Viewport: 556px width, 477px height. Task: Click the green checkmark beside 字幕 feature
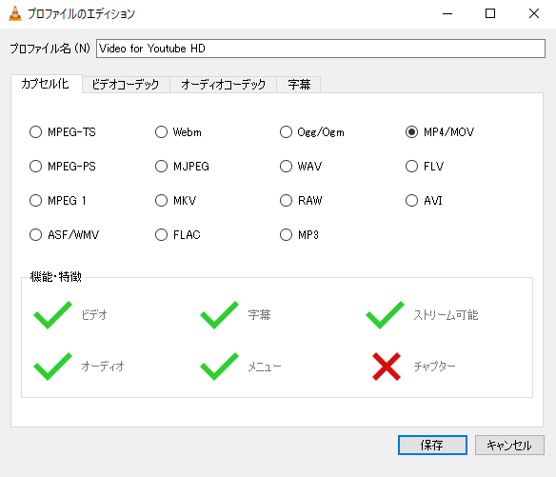click(220, 315)
